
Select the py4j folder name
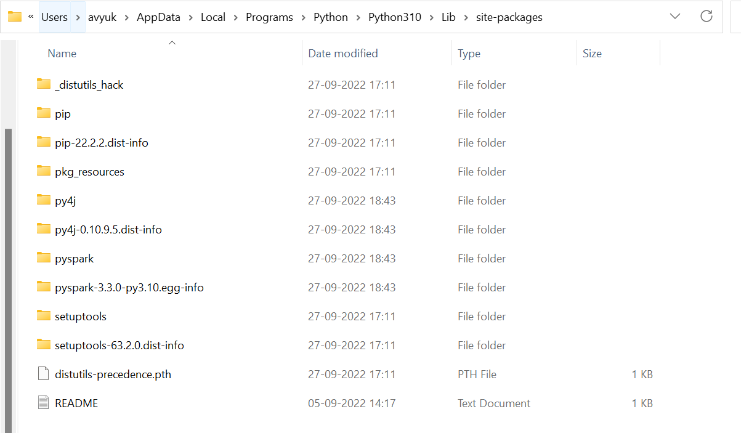click(x=65, y=200)
